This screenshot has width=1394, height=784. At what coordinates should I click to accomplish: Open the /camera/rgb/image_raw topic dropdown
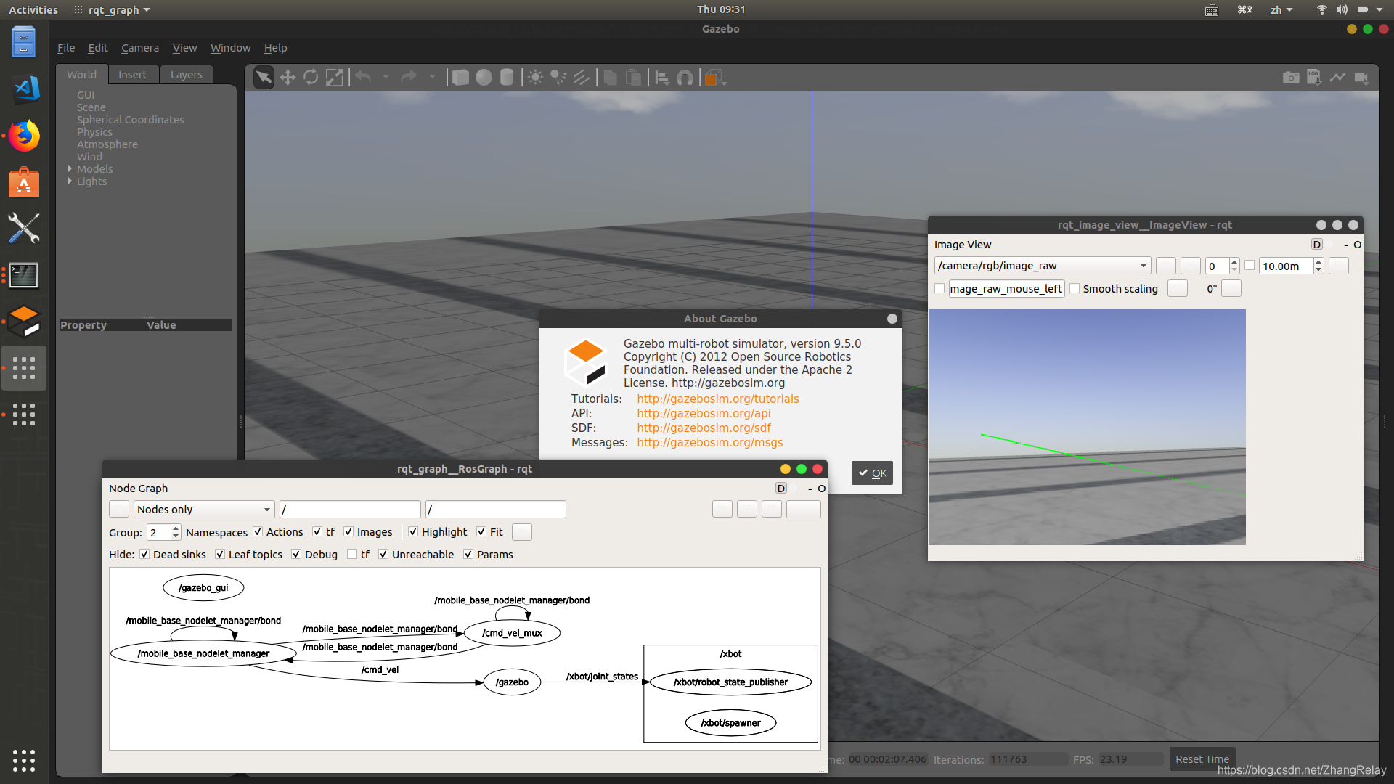(x=1043, y=266)
